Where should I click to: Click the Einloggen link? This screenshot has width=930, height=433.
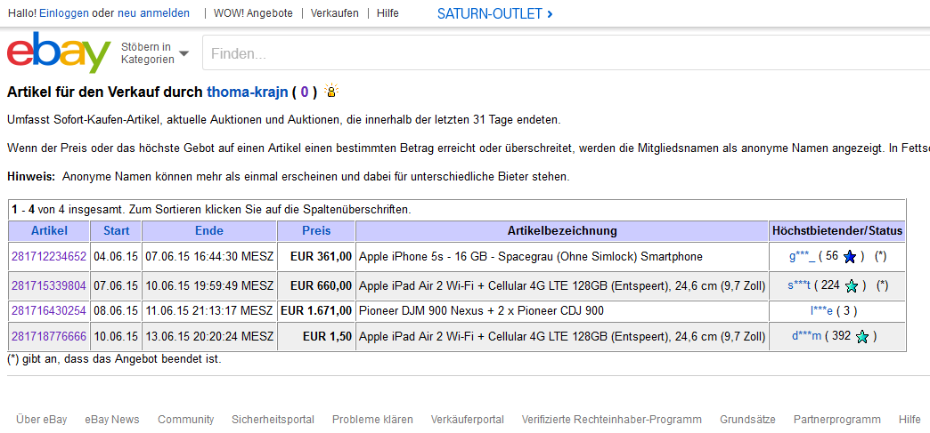(64, 13)
